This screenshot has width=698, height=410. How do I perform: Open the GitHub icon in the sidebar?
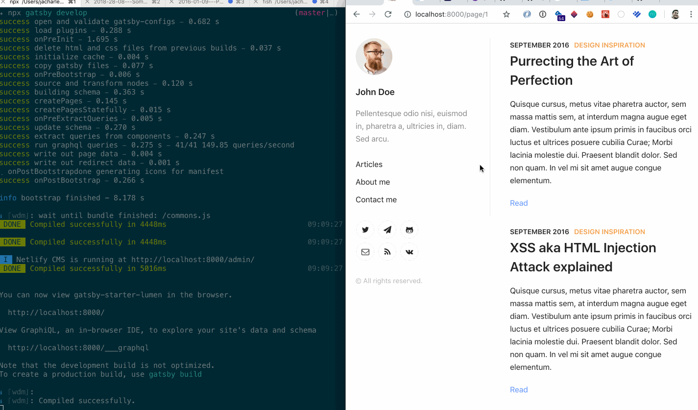409,229
